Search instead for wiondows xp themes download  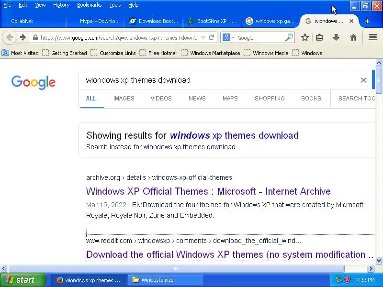pyautogui.click(x=189, y=147)
